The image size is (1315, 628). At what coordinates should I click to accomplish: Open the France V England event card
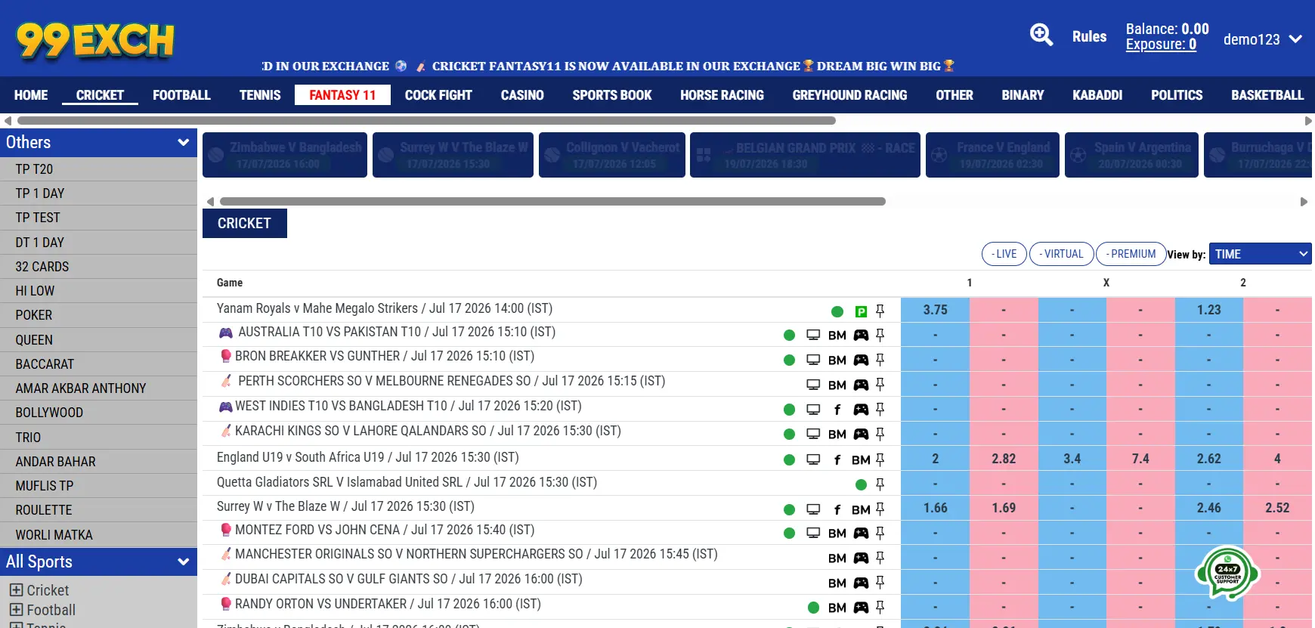click(x=992, y=155)
